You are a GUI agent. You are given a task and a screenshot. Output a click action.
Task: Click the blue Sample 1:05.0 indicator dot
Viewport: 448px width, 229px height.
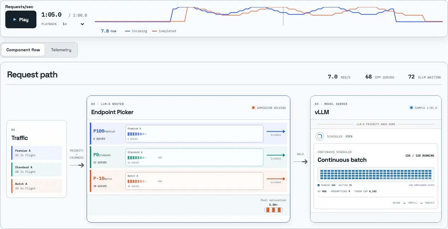pos(411,108)
